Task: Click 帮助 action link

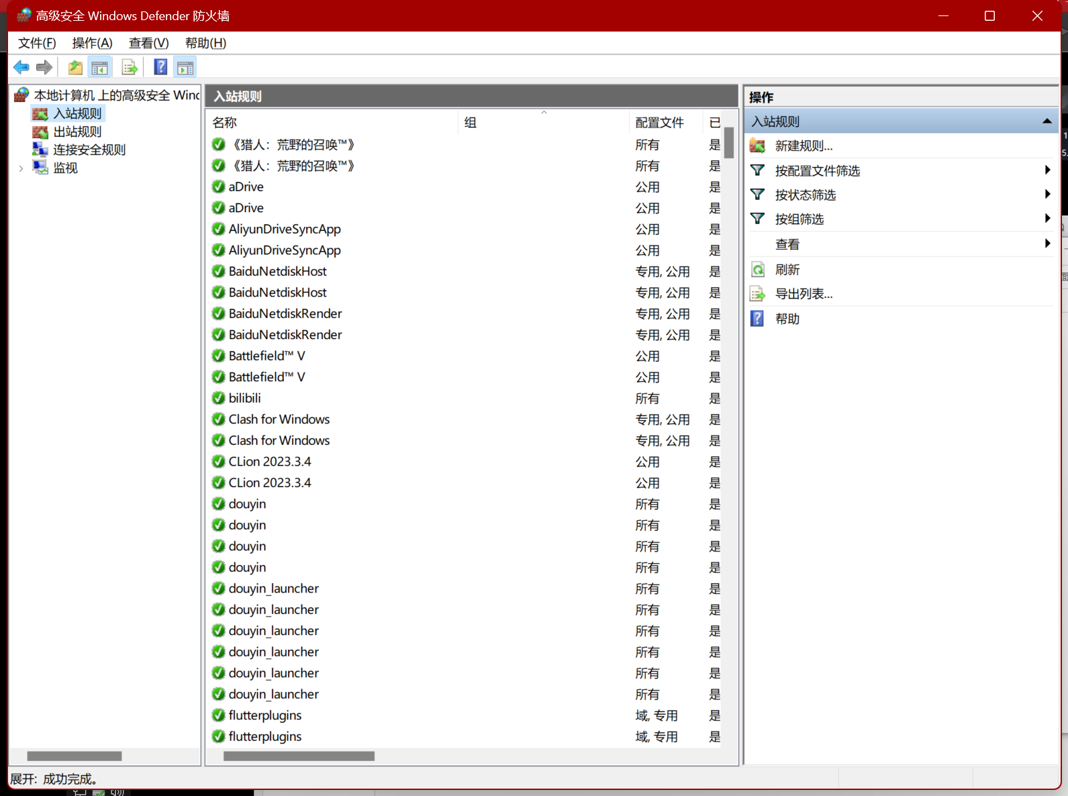Action: coord(787,318)
